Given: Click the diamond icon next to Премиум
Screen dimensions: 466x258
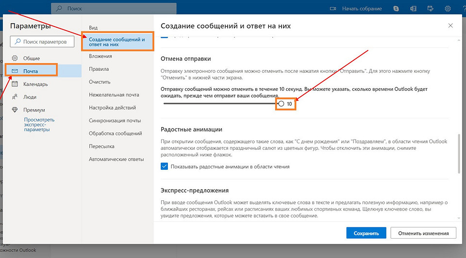Looking at the screenshot, I should click(15, 110).
